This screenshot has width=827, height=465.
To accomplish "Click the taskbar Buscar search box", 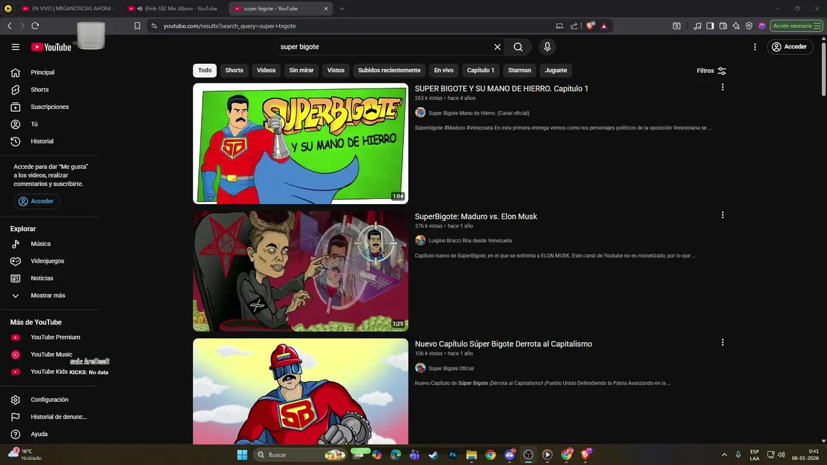I will tap(300, 455).
